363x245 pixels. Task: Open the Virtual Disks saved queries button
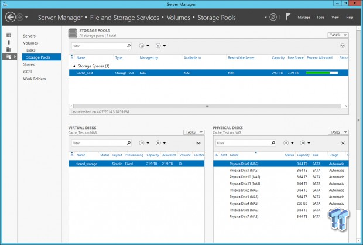[160, 143]
